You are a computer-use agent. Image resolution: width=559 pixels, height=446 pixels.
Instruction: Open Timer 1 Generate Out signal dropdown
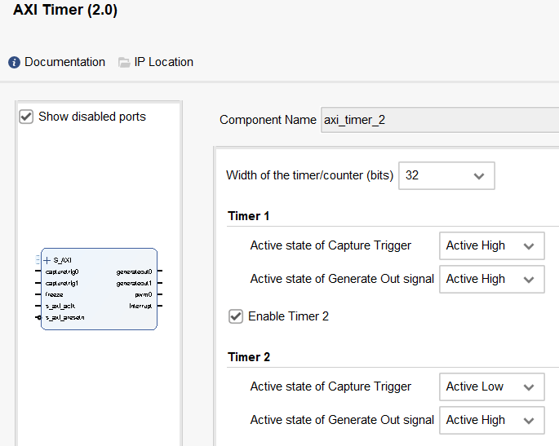coord(491,279)
